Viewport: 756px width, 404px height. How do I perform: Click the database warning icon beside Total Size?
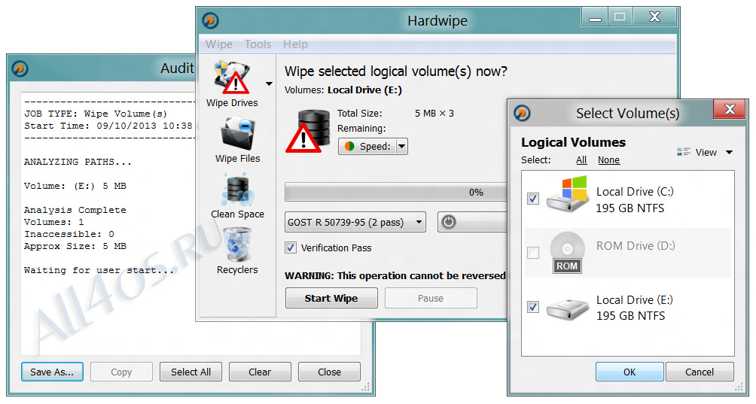[309, 131]
